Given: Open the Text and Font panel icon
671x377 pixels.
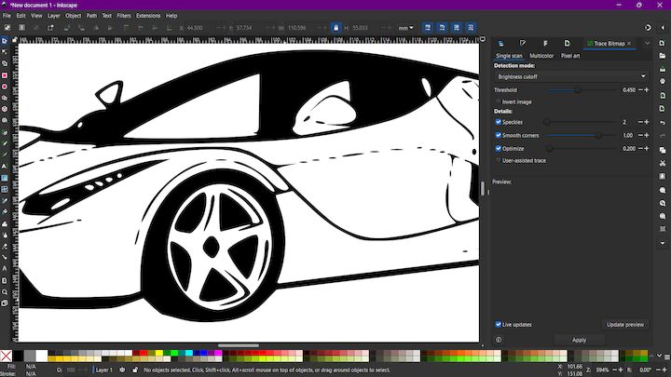Looking at the screenshot, I should point(545,44).
